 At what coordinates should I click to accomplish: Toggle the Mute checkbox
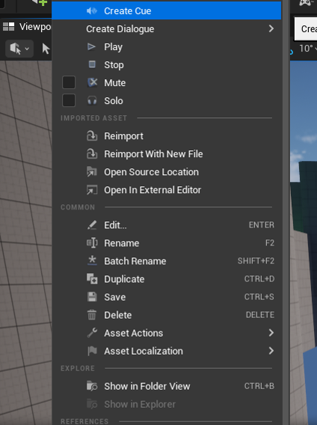pyautogui.click(x=69, y=82)
